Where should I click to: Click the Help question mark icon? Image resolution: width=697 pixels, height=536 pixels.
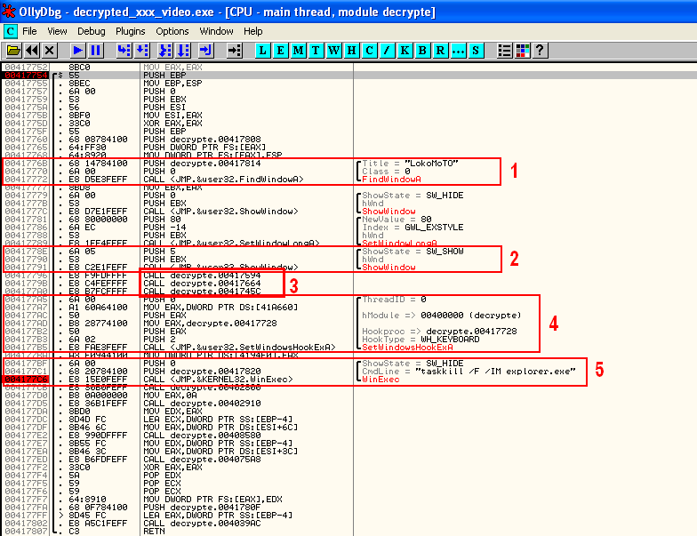point(539,50)
